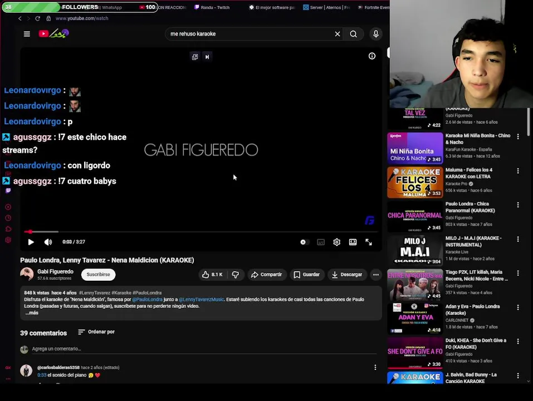The image size is (533, 401).
Task: Open more actions ellipsis under video
Action: 375,275
